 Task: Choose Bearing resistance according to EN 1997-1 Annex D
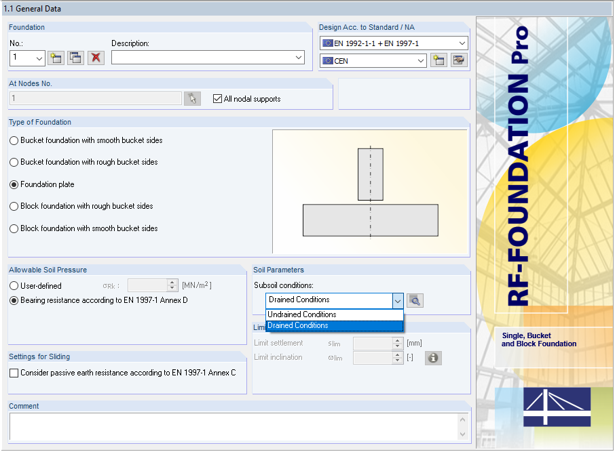[x=14, y=300]
